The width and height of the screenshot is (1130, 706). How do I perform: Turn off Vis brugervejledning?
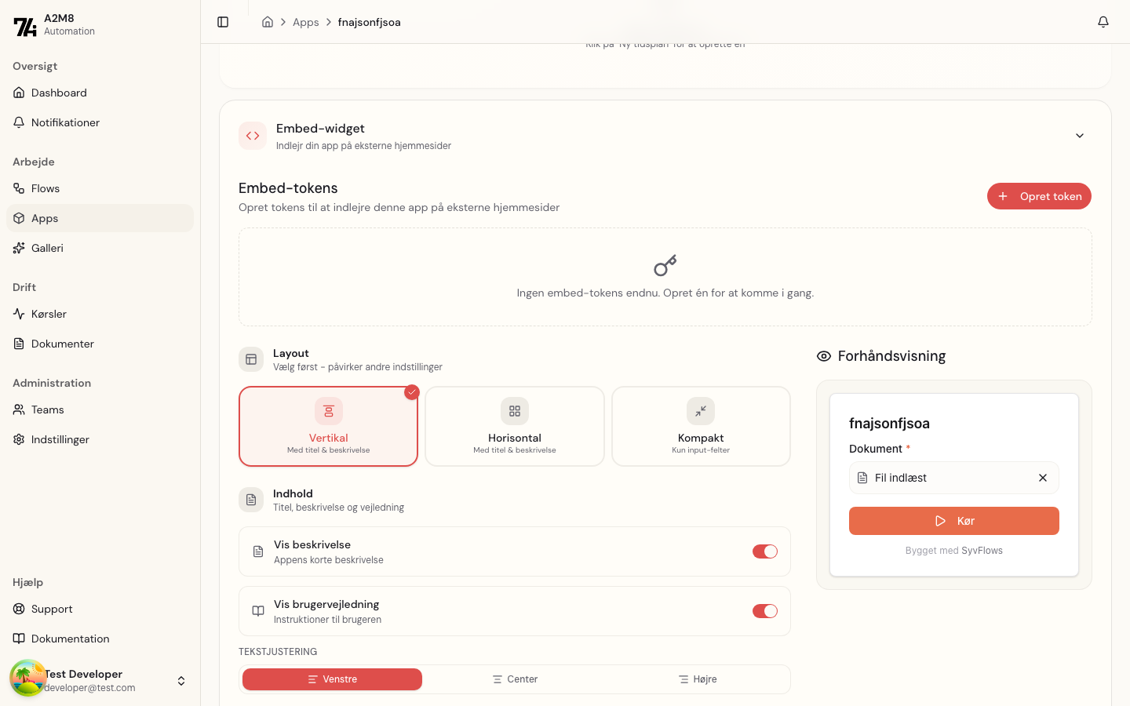764,611
